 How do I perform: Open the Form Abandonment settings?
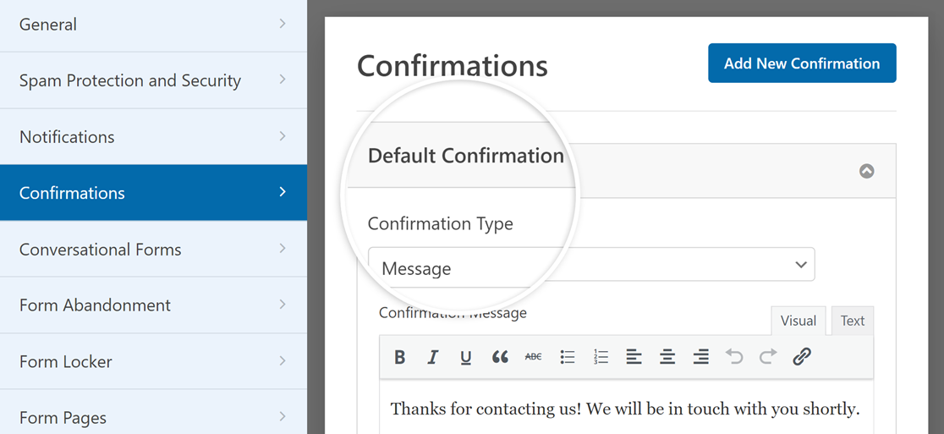(153, 305)
